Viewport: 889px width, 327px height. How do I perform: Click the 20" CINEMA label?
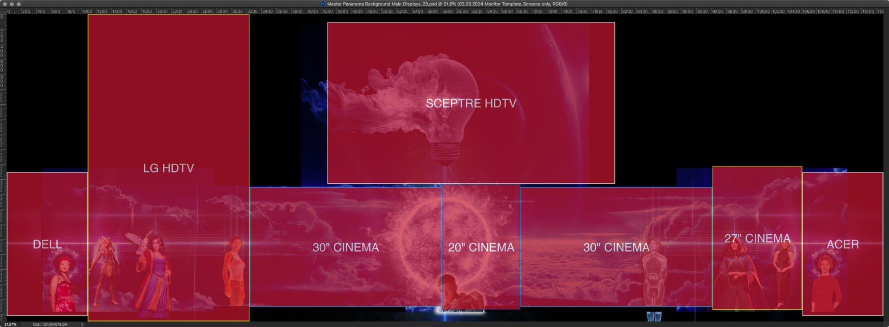pos(481,247)
